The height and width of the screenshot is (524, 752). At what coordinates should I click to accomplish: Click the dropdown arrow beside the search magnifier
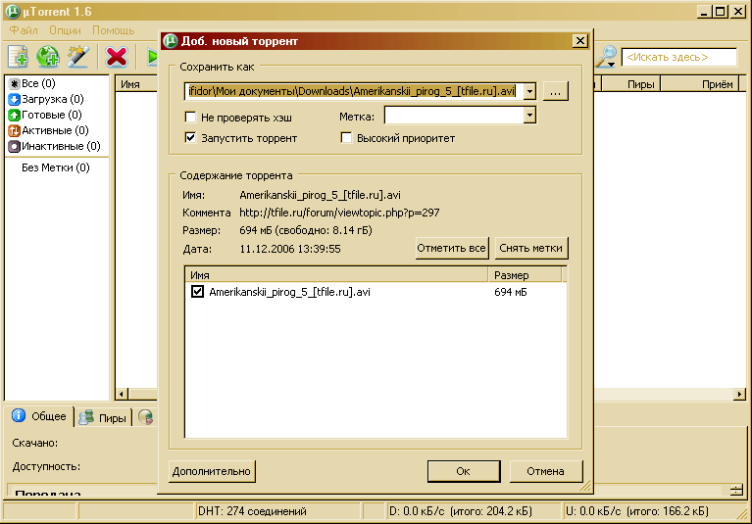(612, 64)
